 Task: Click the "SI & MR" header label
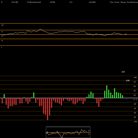[15, 2]
